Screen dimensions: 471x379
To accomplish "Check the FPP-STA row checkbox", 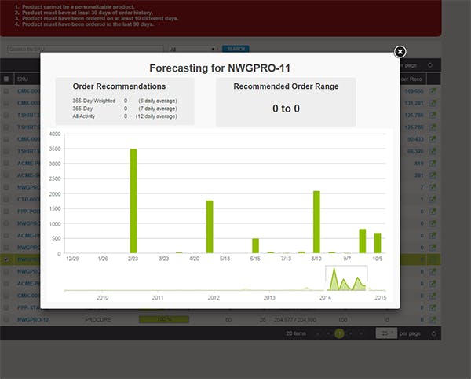I will pyautogui.click(x=6, y=307).
